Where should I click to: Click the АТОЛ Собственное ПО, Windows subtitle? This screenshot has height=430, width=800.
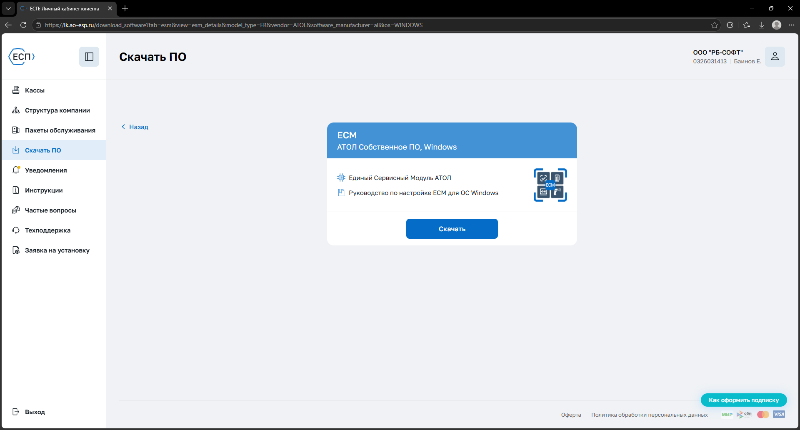[x=397, y=147]
